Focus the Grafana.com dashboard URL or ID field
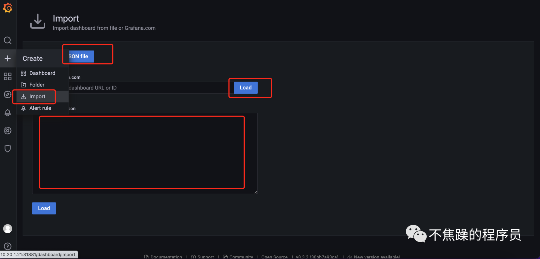The height and width of the screenshot is (259, 540). click(150, 88)
